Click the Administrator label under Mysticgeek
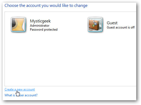Image resolution: width=141 pixels, height=105 pixels. (40, 26)
